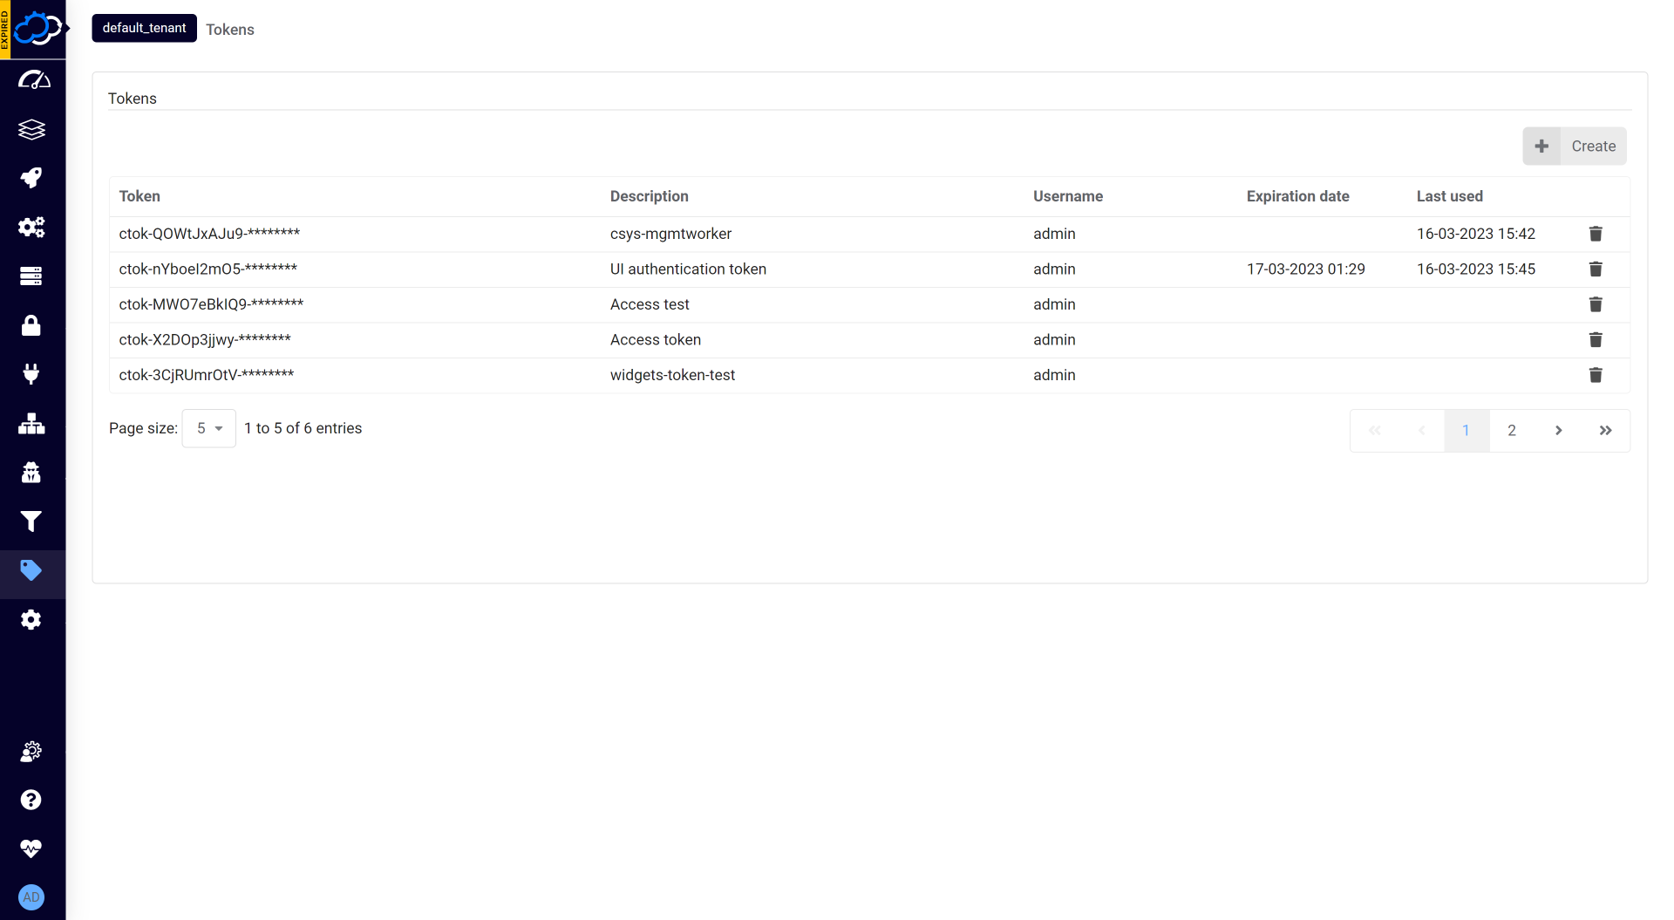
Task: Delete the widgets-token-test token
Action: [1596, 375]
